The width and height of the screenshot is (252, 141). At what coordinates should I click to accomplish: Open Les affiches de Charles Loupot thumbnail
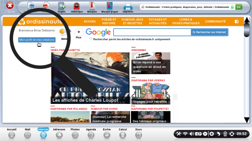(x=90, y=78)
